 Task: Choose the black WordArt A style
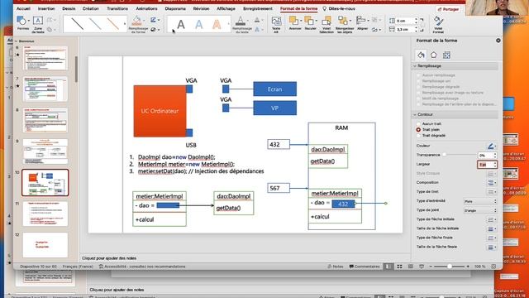181,24
